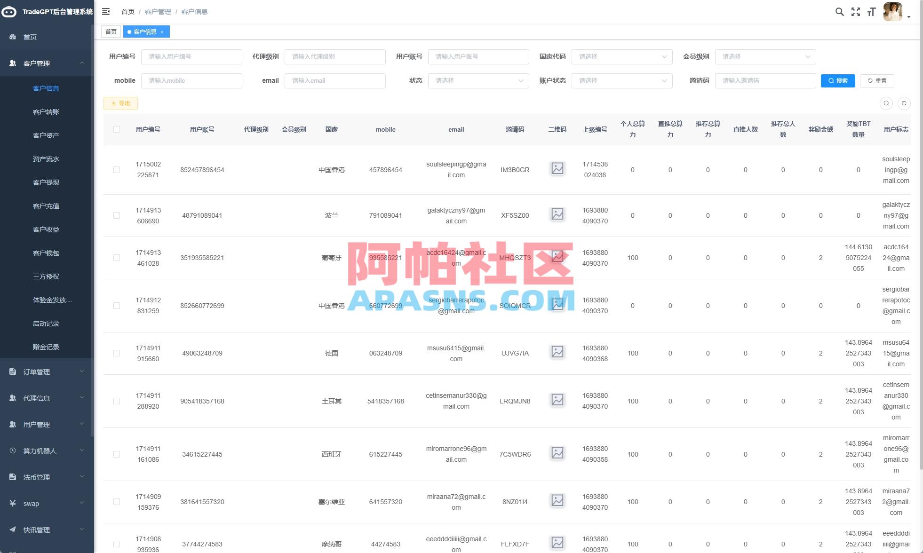Open the 会员级别 dropdown
This screenshot has height=553, width=923.
coord(765,56)
